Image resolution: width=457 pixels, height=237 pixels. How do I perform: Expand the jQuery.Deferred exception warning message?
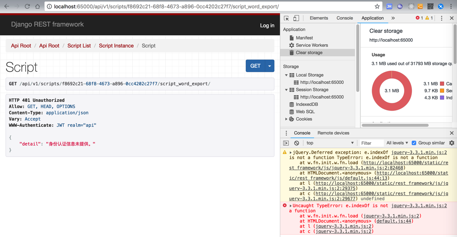click(291, 152)
